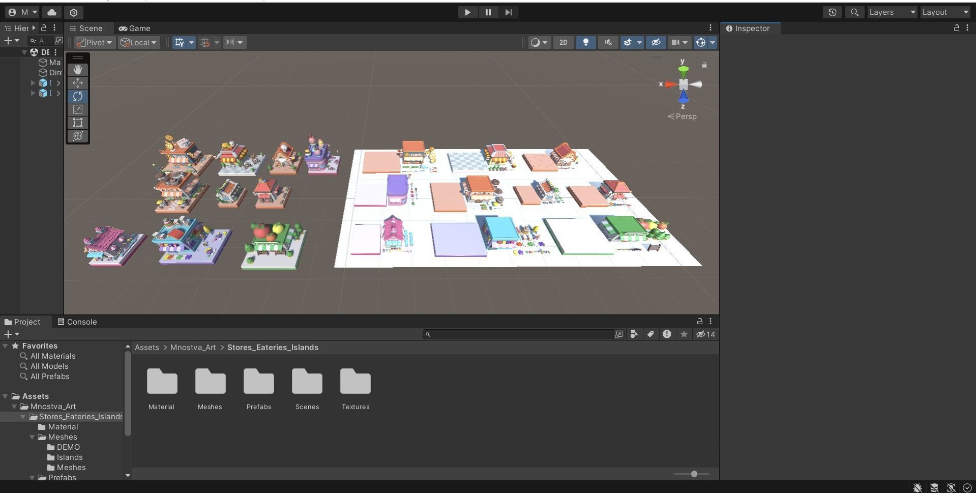Click the auto-generate lighting status icon
The height and width of the screenshot is (493, 976).
click(951, 488)
